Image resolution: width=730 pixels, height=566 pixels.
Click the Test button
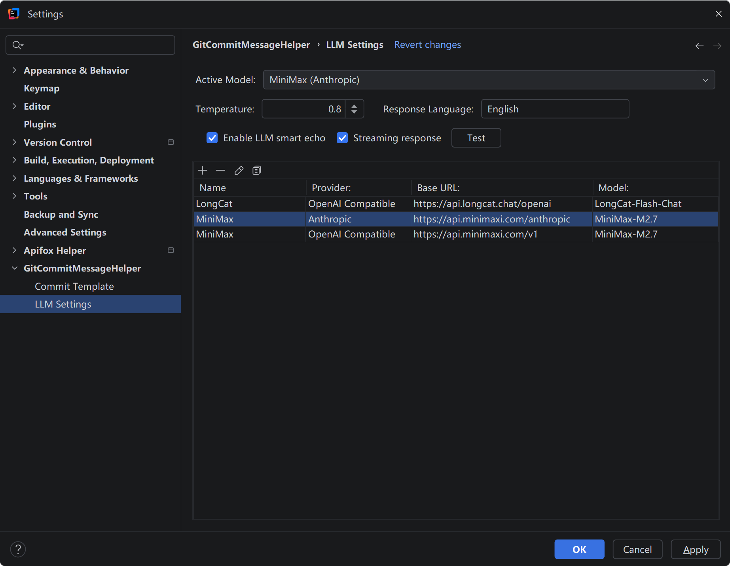click(476, 138)
